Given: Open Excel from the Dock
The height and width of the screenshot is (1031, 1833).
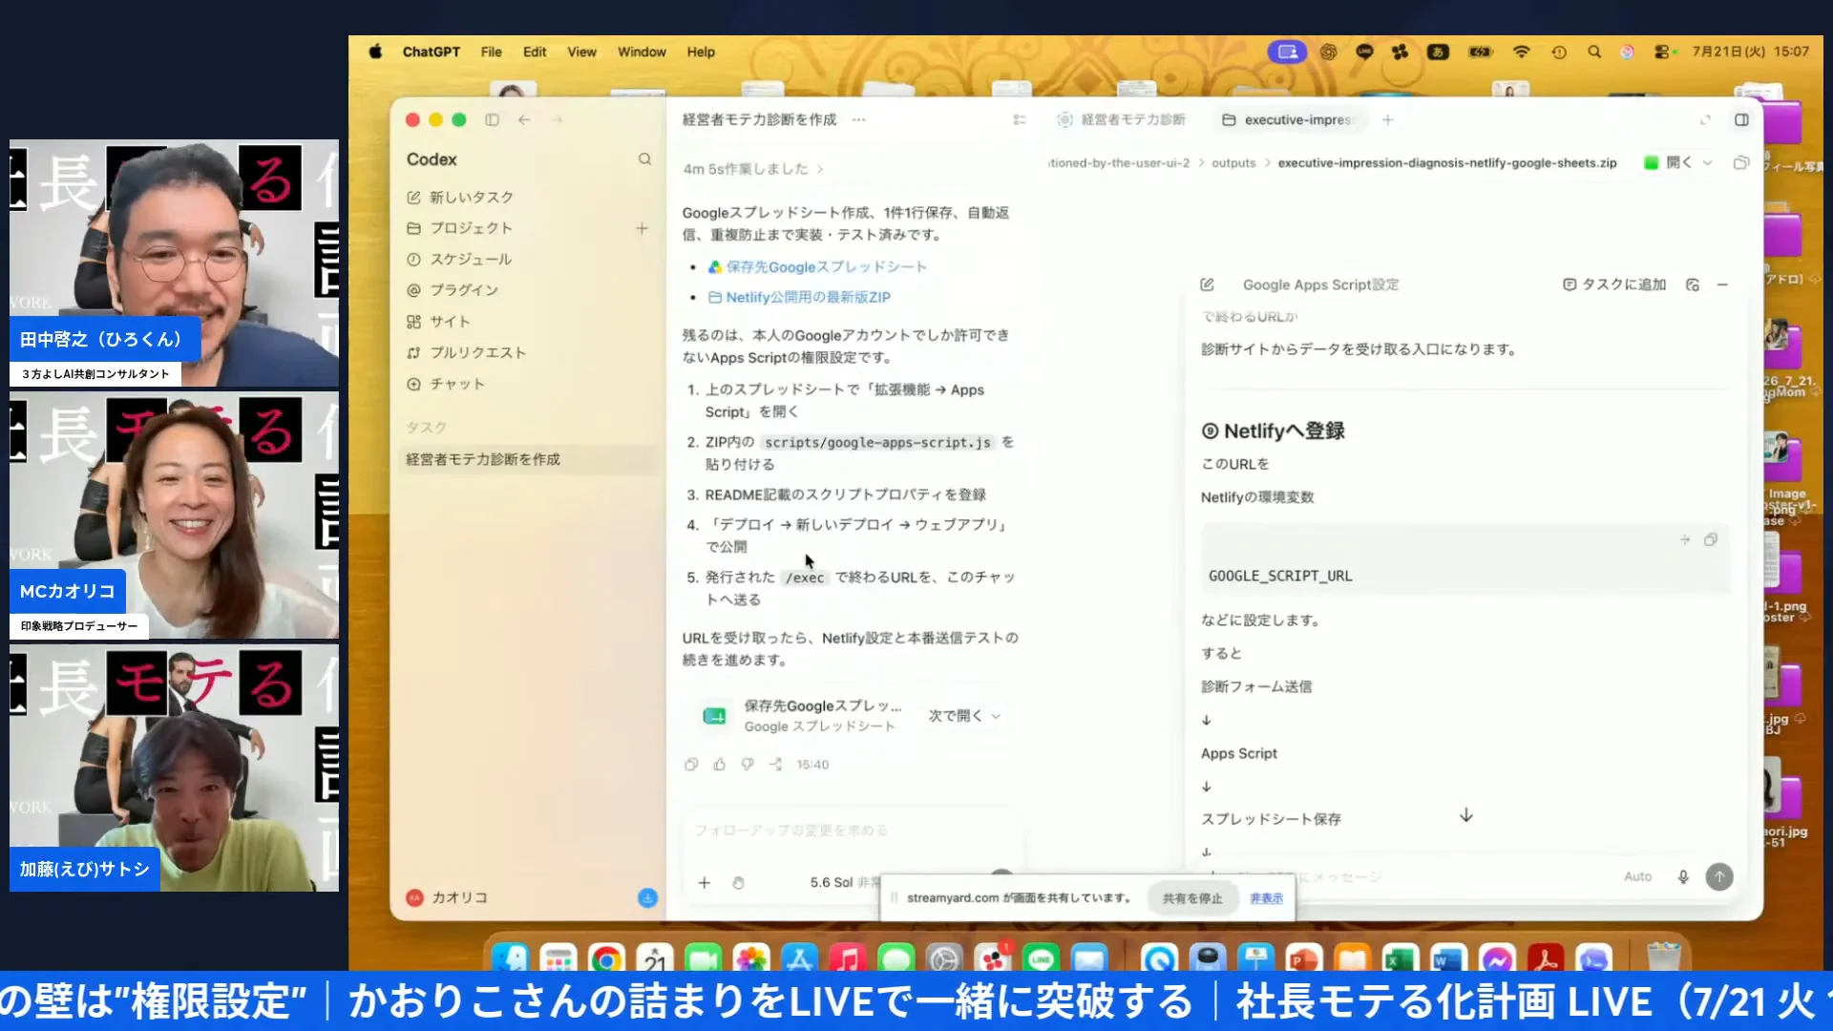Looking at the screenshot, I should coord(1400,958).
